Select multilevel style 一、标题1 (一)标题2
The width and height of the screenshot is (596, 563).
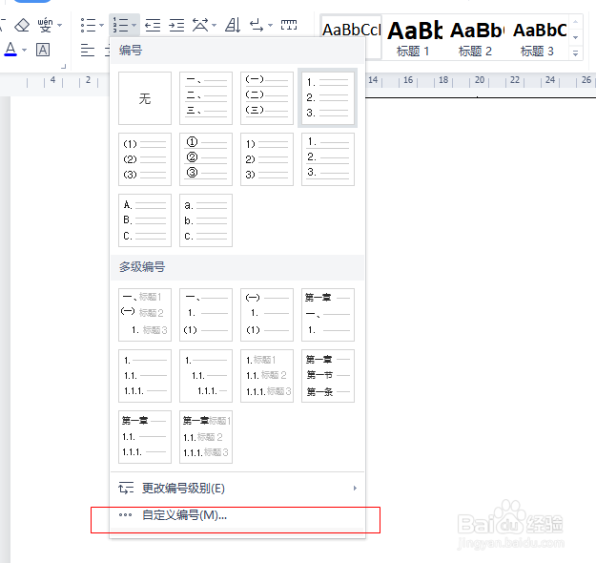(145, 315)
